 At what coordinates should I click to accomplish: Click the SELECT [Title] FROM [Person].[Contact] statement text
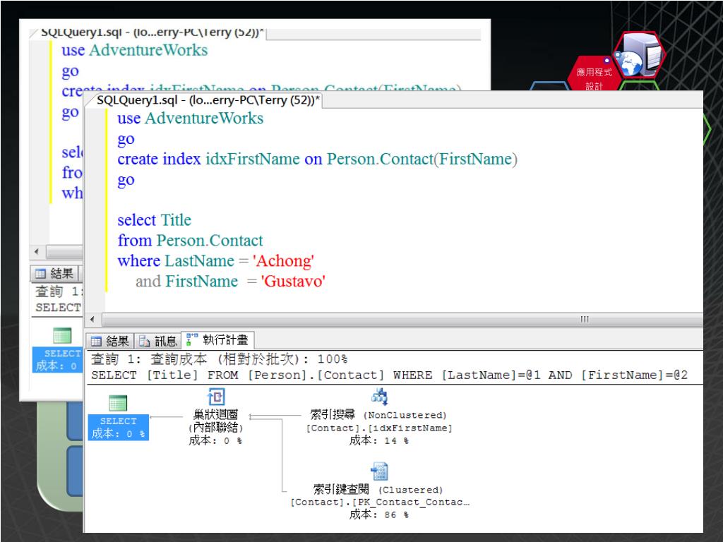click(x=389, y=375)
